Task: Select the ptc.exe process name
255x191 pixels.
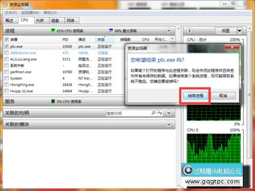Action: pos(16,46)
